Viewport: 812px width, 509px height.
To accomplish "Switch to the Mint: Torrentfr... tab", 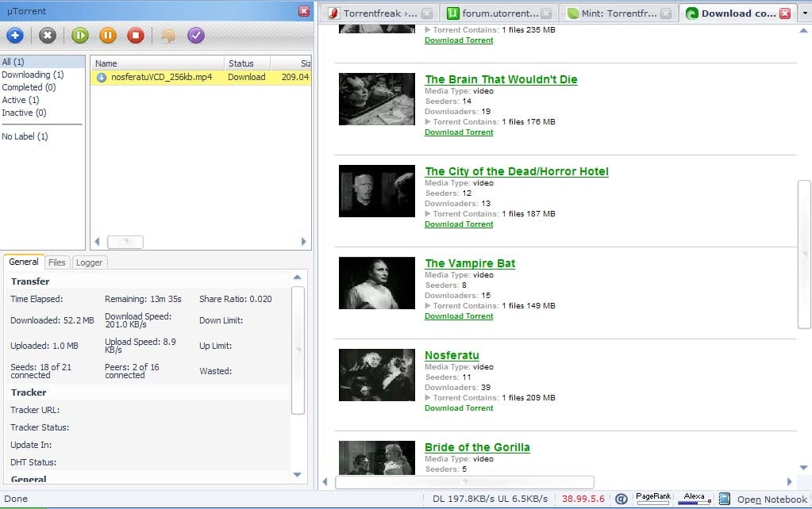I will 619,13.
